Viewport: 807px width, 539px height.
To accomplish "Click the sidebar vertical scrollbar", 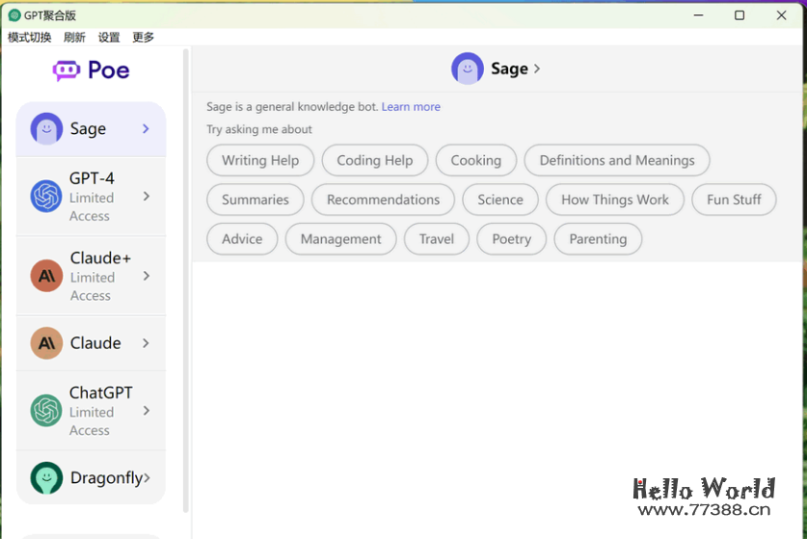I will pos(186,280).
